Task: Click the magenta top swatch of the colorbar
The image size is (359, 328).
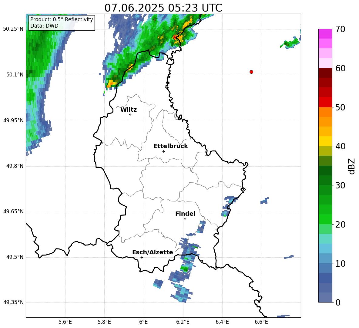Action: (x=325, y=34)
